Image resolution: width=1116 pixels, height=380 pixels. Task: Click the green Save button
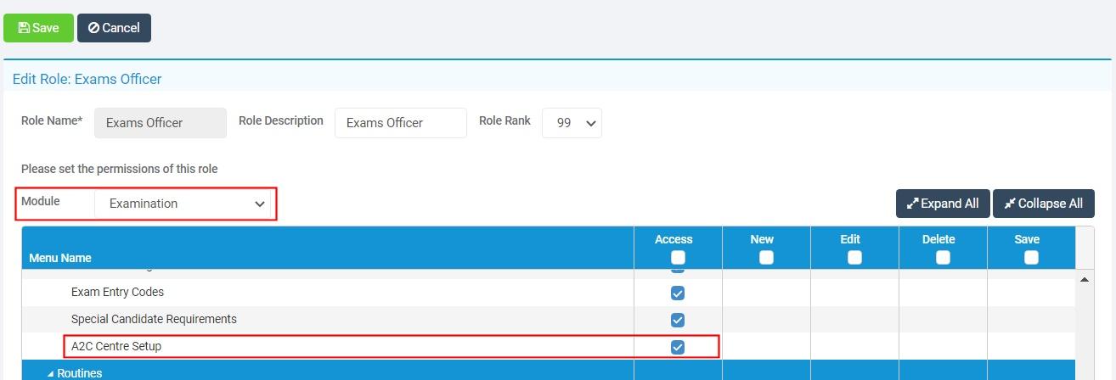[x=38, y=28]
